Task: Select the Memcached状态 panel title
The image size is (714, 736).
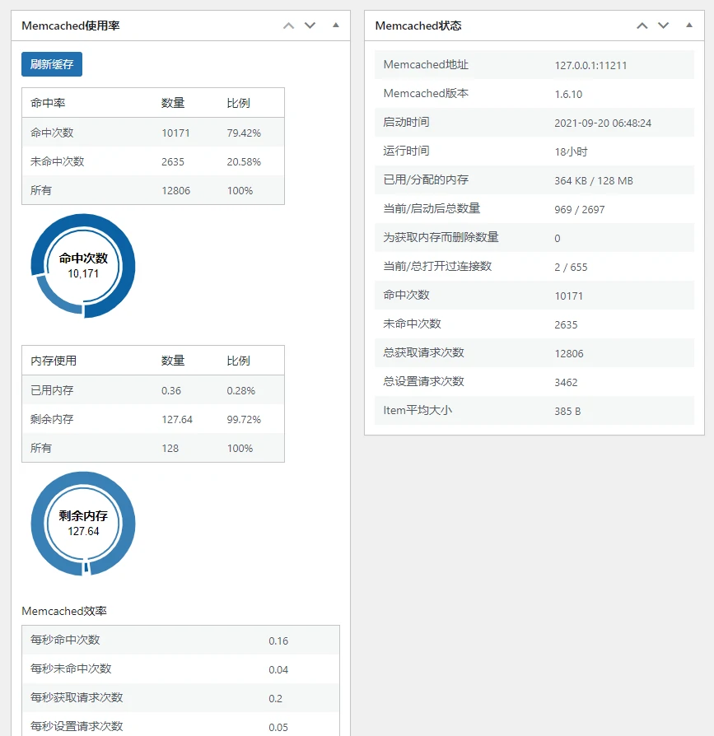Action: [418, 26]
